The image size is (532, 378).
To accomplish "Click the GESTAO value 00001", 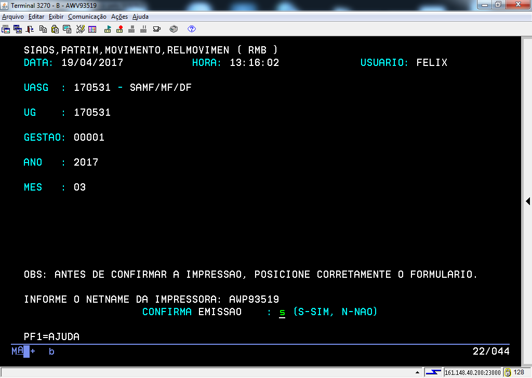I will click(89, 137).
